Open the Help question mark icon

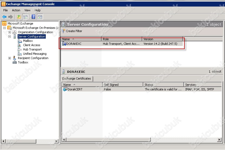coord(33,17)
